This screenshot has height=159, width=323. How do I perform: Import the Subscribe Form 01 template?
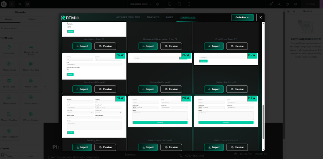tap(214, 89)
